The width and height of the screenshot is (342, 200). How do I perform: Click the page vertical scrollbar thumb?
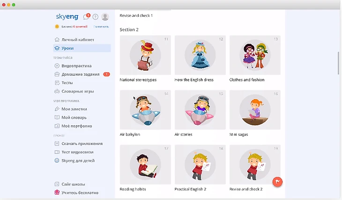coord(339,63)
